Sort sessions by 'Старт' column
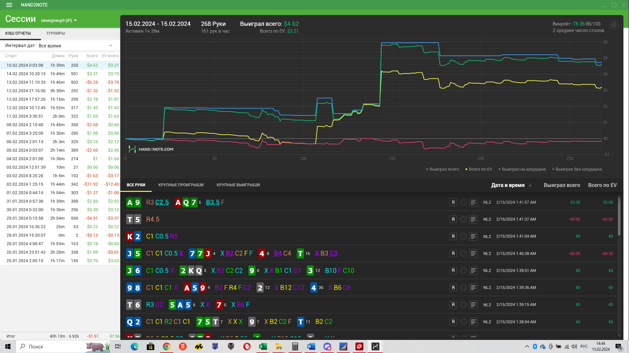Image resolution: width=629 pixels, height=353 pixels. click(x=11, y=56)
